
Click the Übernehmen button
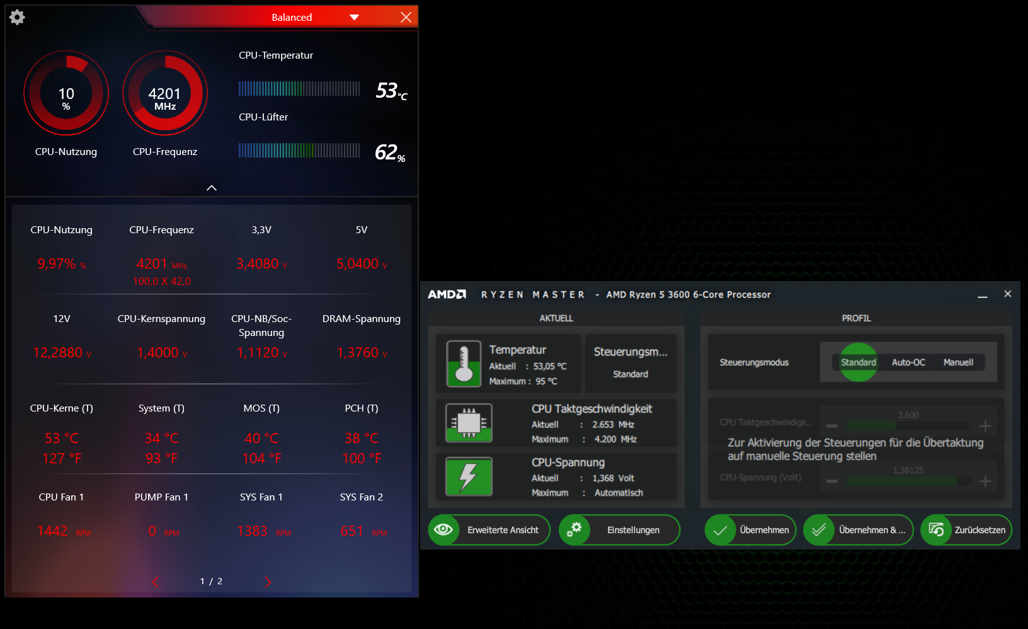click(750, 530)
